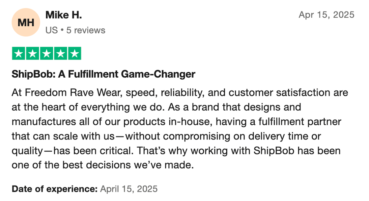Screen dimensions: 369x201
Task: Open Mike H. reviewer profile name
Action: click(x=64, y=15)
